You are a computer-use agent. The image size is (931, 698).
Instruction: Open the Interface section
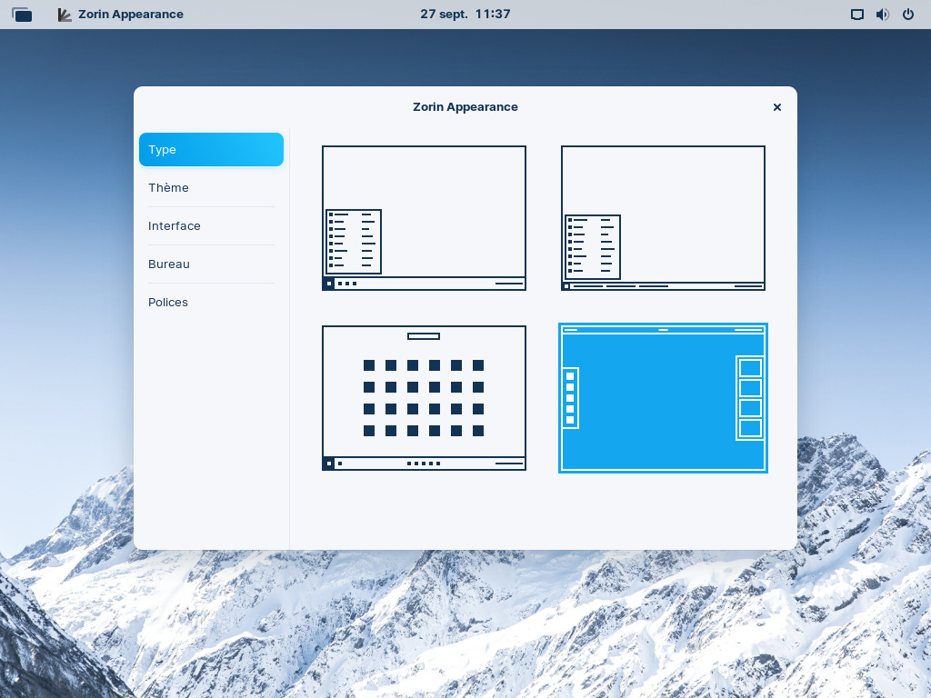pos(211,226)
